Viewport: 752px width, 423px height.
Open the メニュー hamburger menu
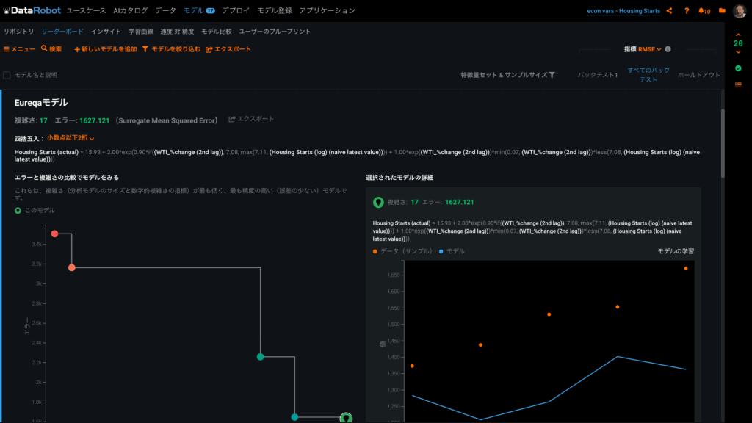pyautogui.click(x=20, y=49)
